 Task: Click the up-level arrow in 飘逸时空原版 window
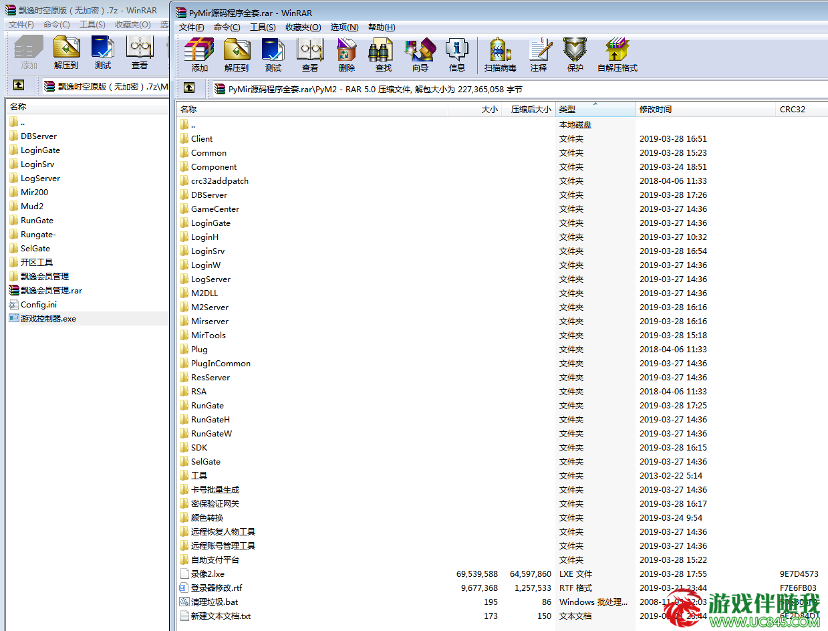pyautogui.click(x=19, y=85)
